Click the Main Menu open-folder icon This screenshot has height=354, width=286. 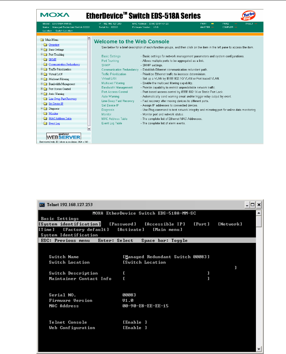pyautogui.click(x=42, y=40)
